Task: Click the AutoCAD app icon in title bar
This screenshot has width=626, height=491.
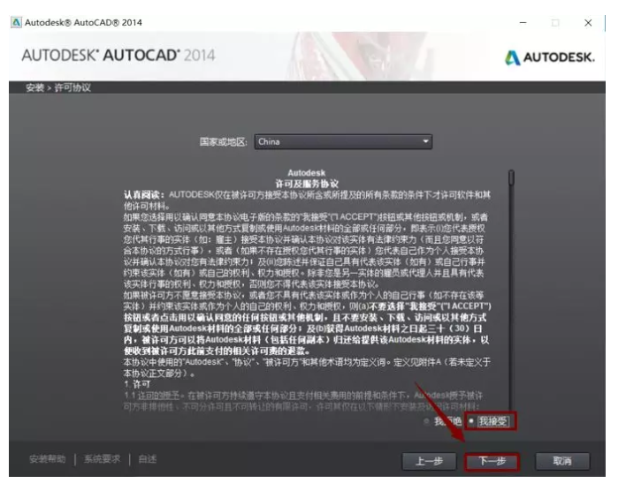Action: coord(16,22)
